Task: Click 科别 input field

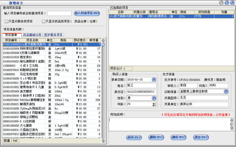Action: tap(219, 85)
